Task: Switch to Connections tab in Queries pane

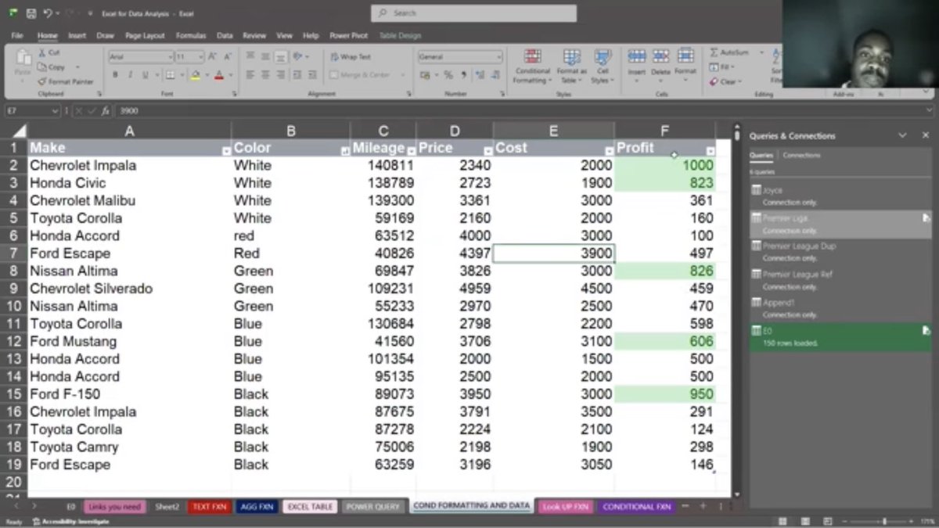Action: pyautogui.click(x=801, y=155)
